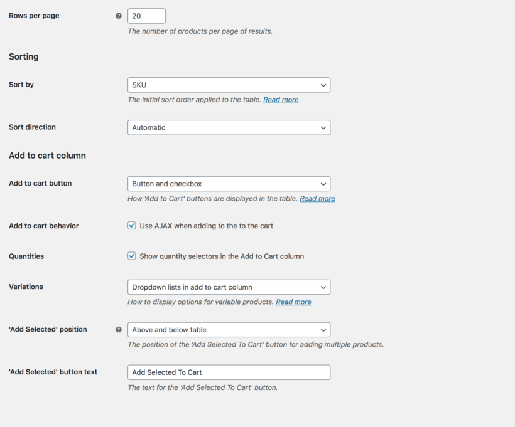Viewport: 515px width, 427px height.
Task: Click the Sorting section heading
Action: (23, 56)
